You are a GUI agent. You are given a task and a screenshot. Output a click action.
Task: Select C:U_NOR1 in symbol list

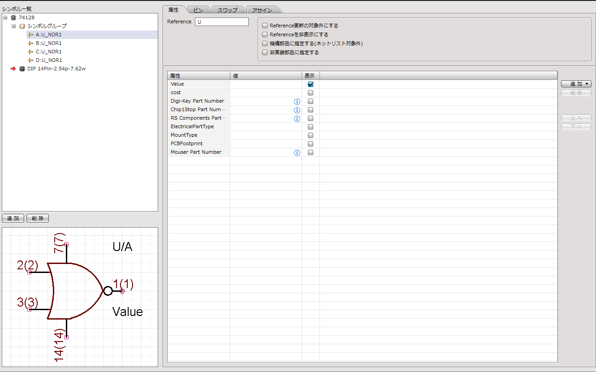(48, 52)
